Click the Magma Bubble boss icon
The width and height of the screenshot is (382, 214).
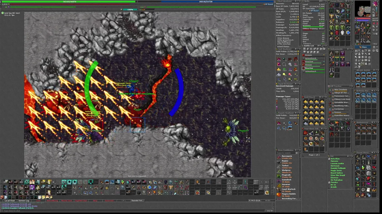pyautogui.click(x=279, y=194)
